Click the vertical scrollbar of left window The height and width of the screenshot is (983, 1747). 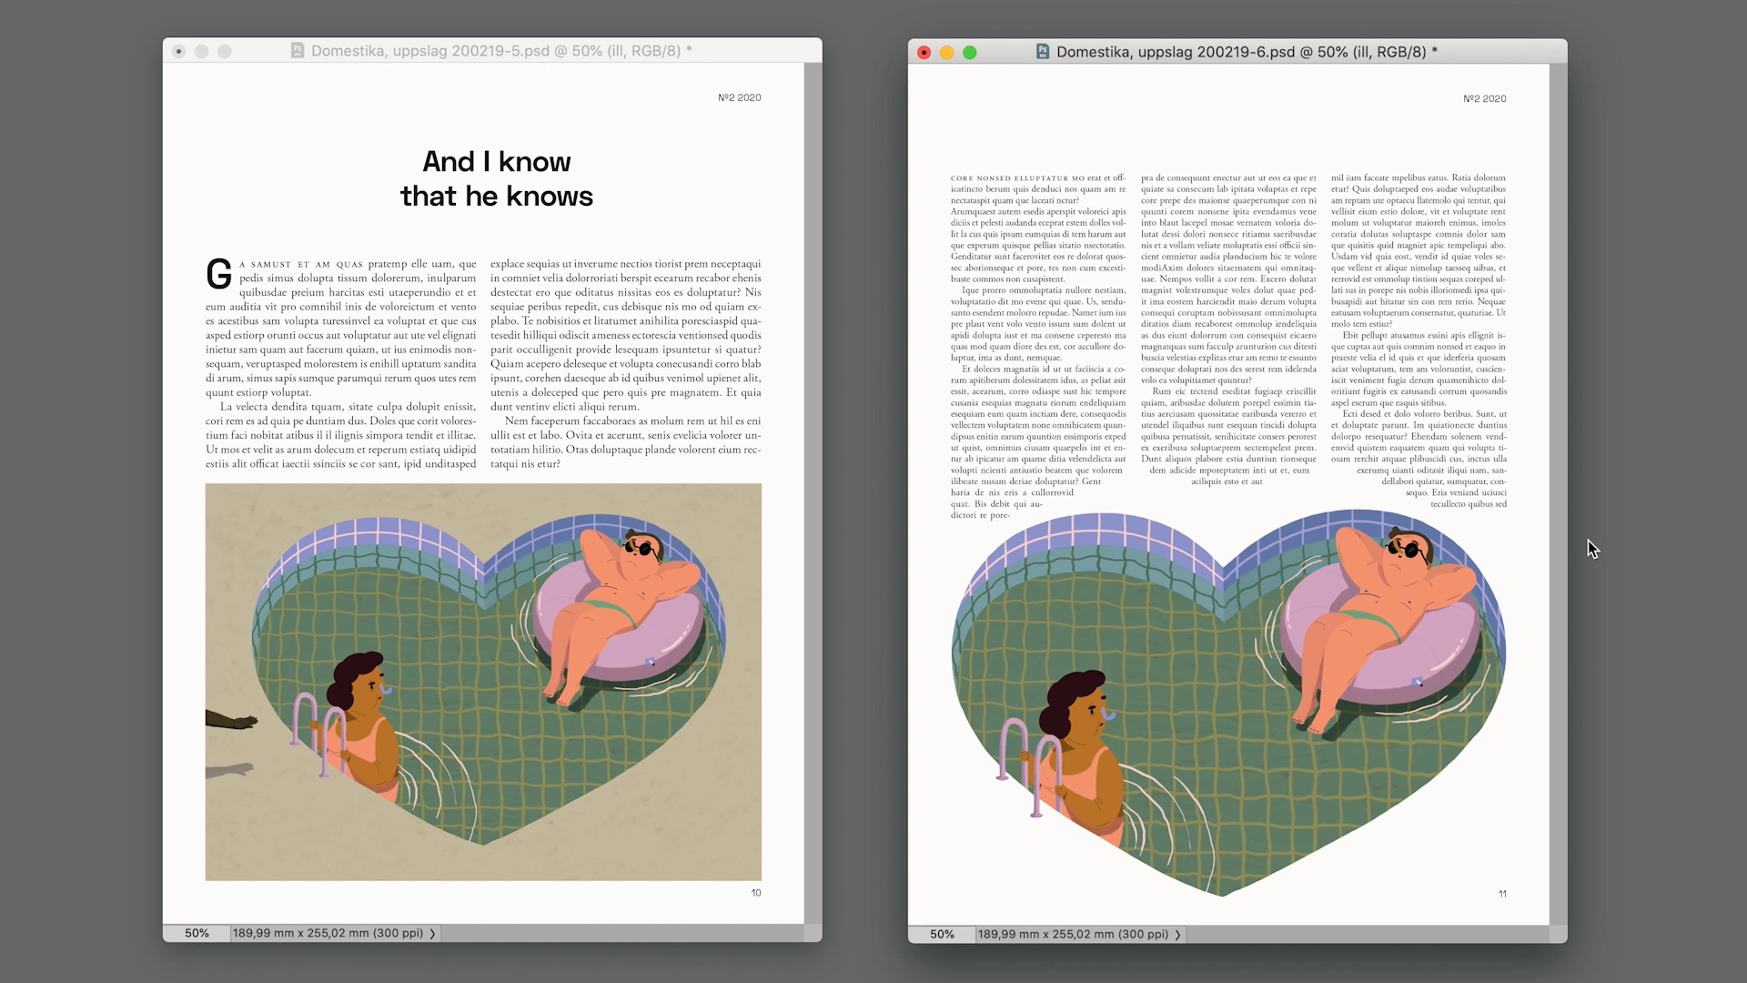(813, 493)
